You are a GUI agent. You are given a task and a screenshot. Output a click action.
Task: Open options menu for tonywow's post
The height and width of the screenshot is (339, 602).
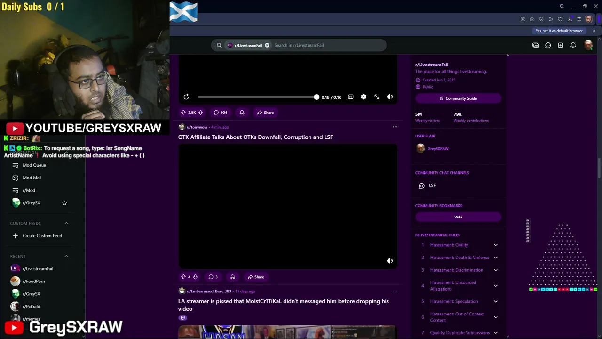click(395, 127)
